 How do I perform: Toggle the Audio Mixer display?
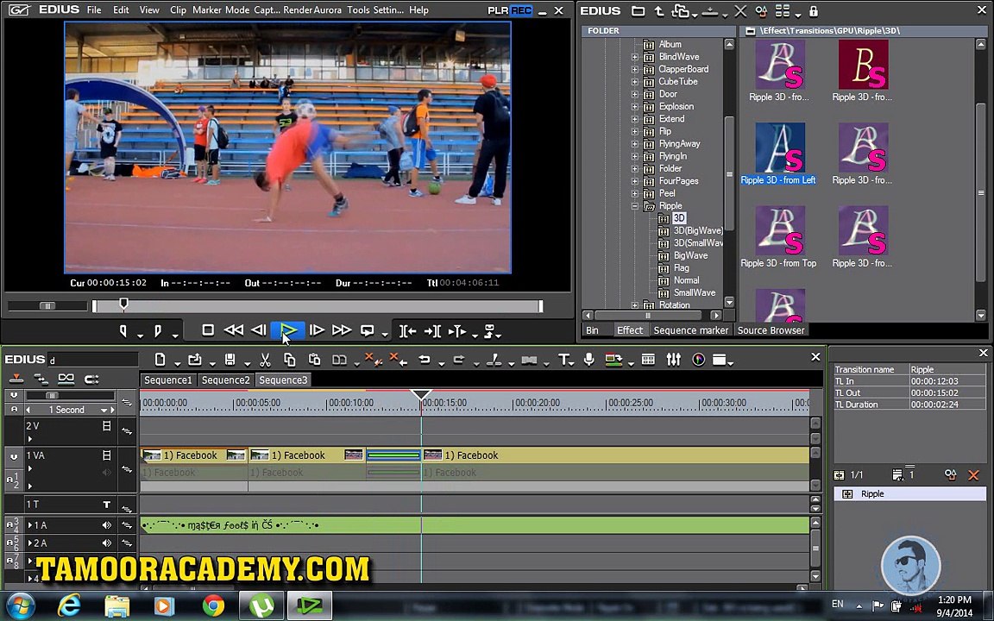point(674,360)
